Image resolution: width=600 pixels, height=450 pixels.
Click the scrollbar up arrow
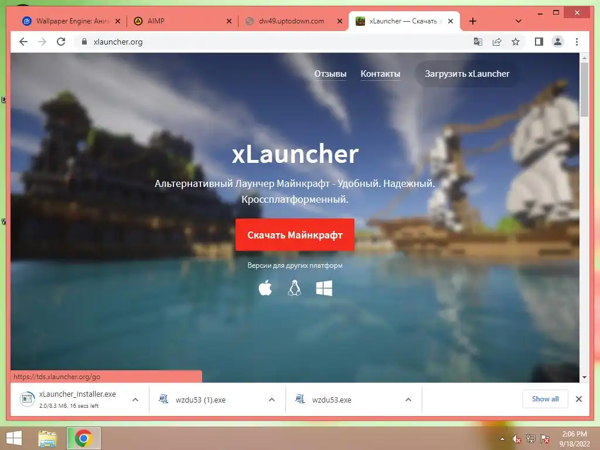pyautogui.click(x=584, y=58)
